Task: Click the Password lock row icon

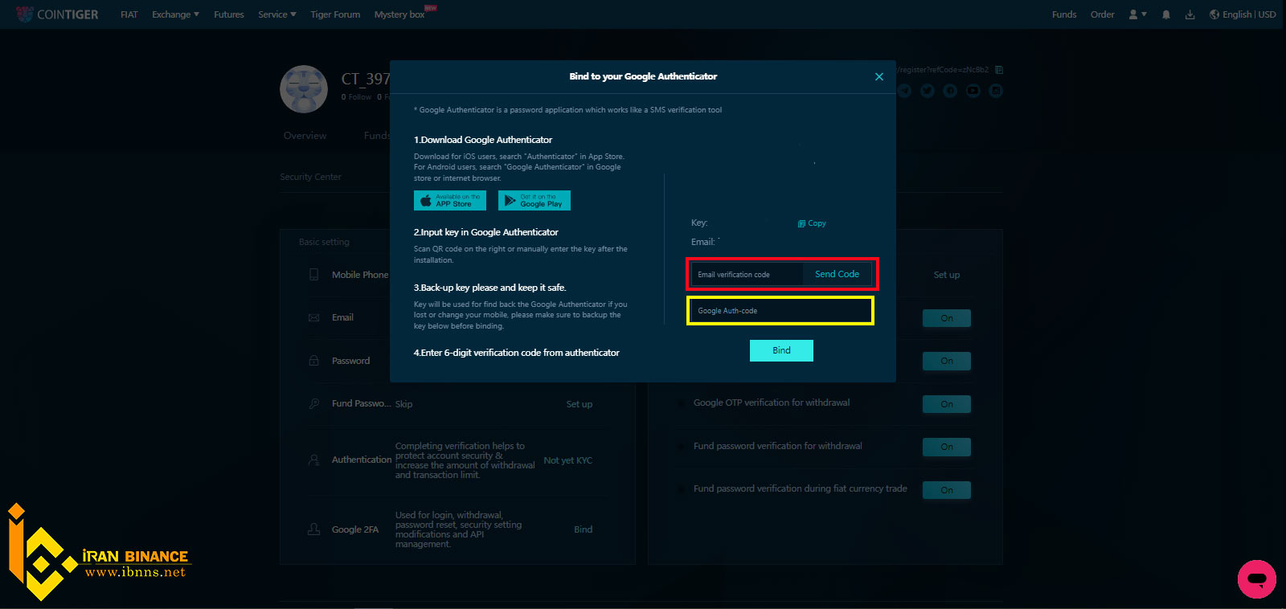Action: [314, 361]
